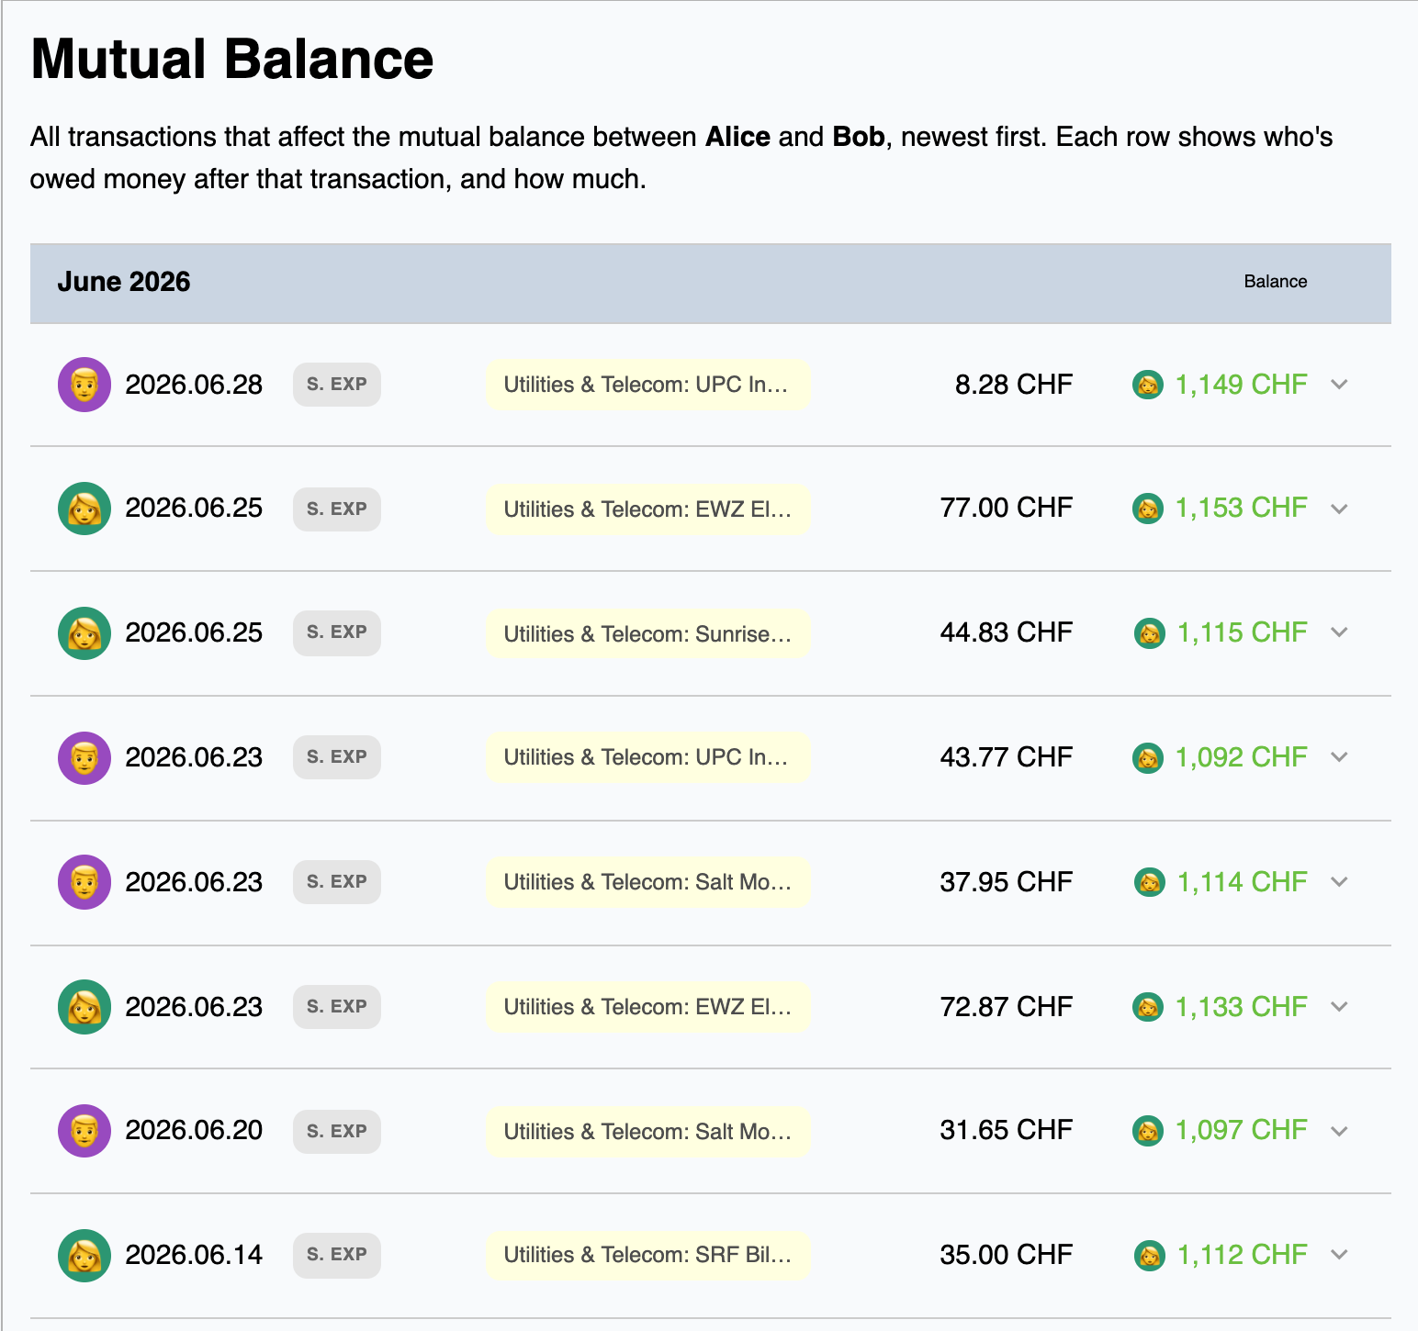The height and width of the screenshot is (1331, 1418).
Task: Click small balance avatar beside 1,092 CHF
Action: 1148,758
